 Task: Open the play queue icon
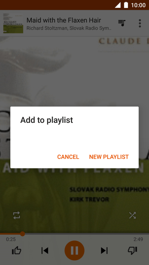point(122,23)
